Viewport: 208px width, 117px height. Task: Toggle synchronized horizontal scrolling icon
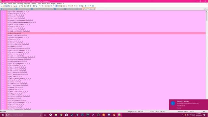48,6
